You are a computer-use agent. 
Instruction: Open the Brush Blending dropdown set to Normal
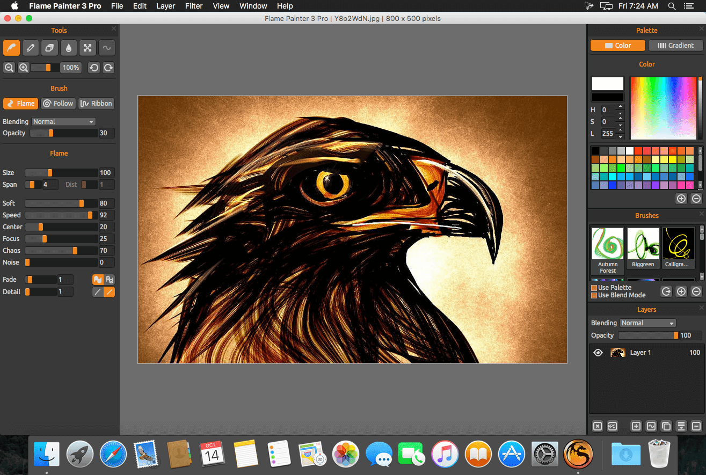point(63,122)
